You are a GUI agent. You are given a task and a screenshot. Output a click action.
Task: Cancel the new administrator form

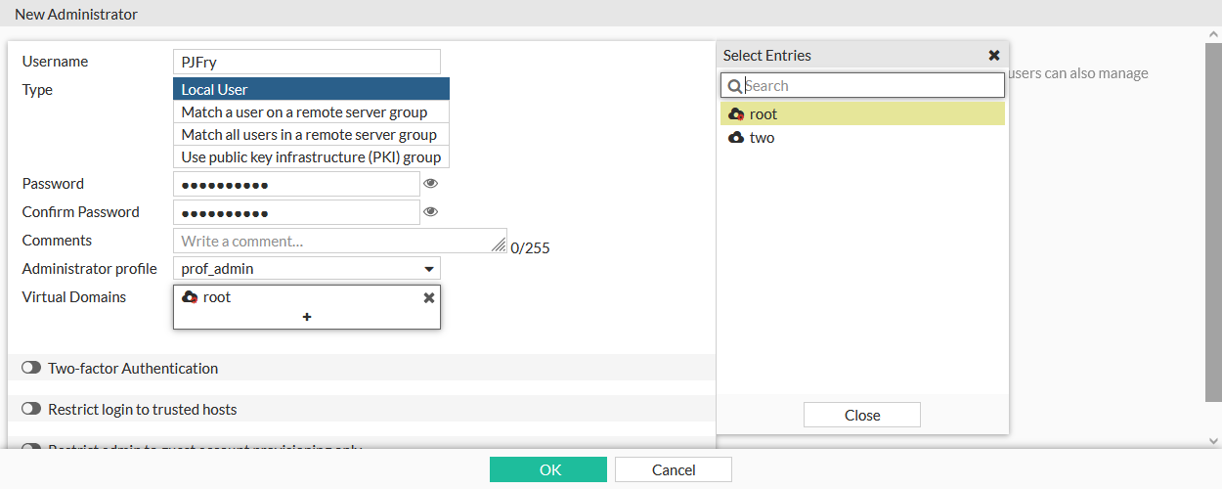673,470
